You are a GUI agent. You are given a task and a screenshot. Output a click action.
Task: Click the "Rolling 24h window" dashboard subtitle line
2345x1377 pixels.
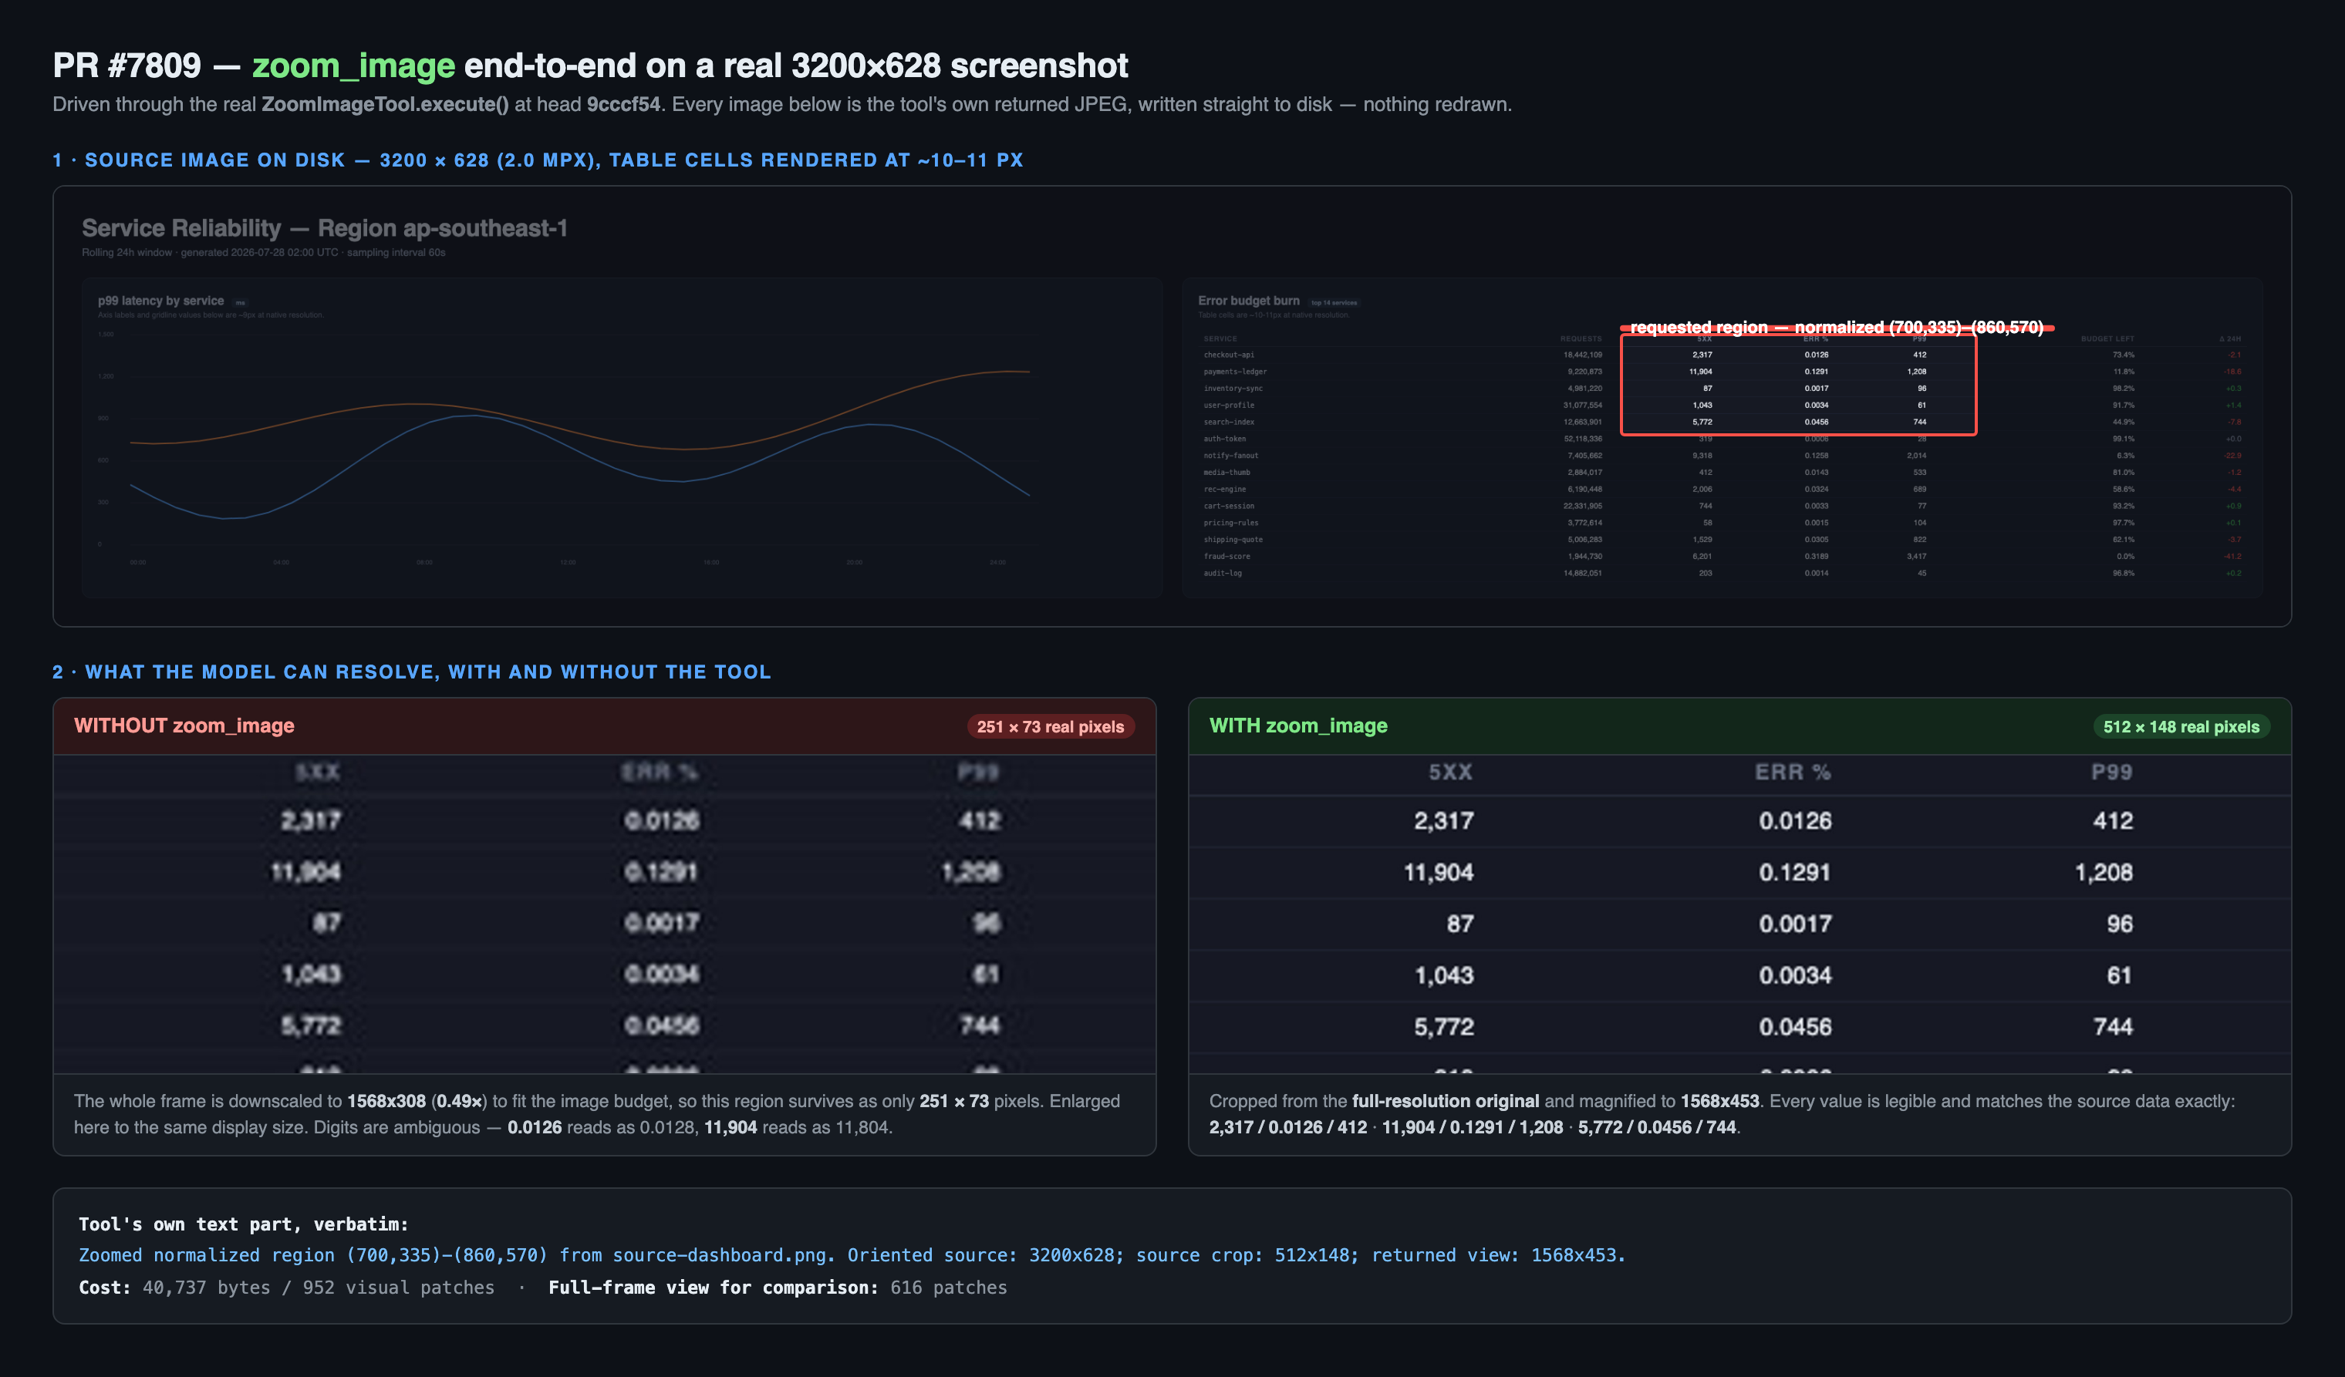(x=263, y=252)
